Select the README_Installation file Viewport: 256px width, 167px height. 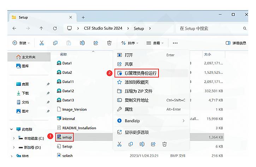[76, 128]
